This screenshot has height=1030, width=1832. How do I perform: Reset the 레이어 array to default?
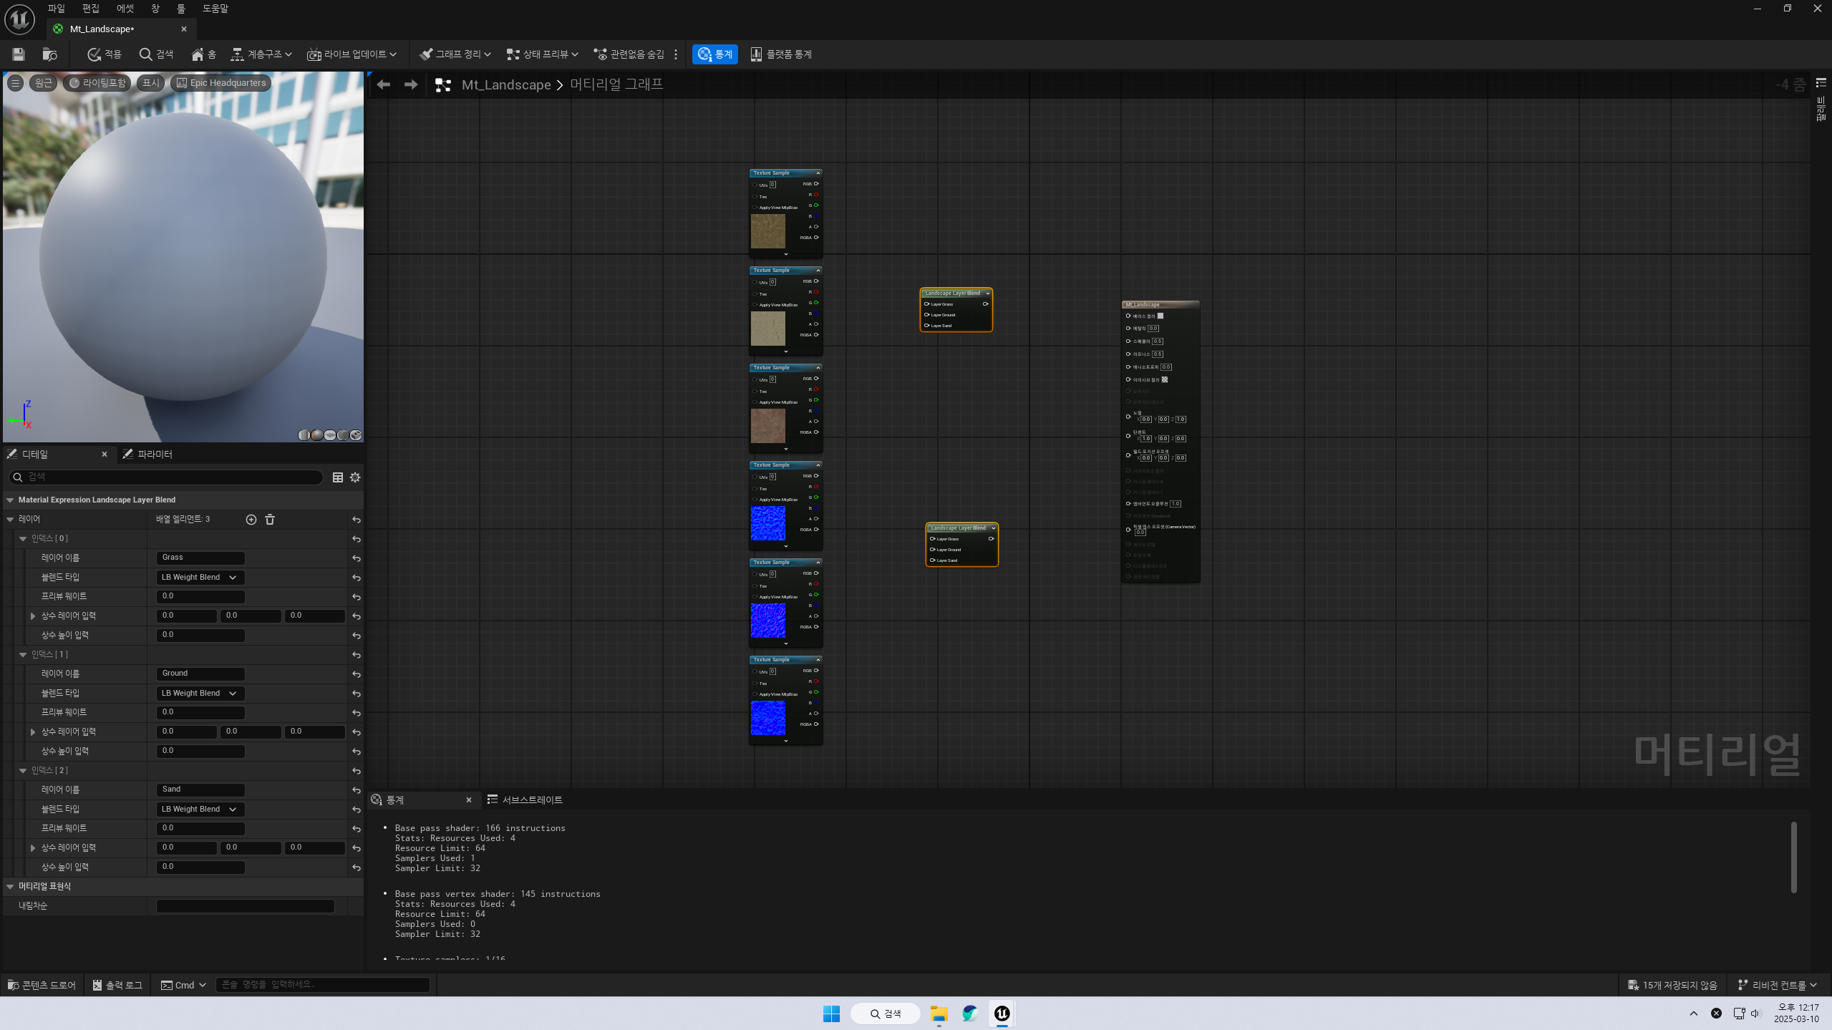tap(357, 520)
